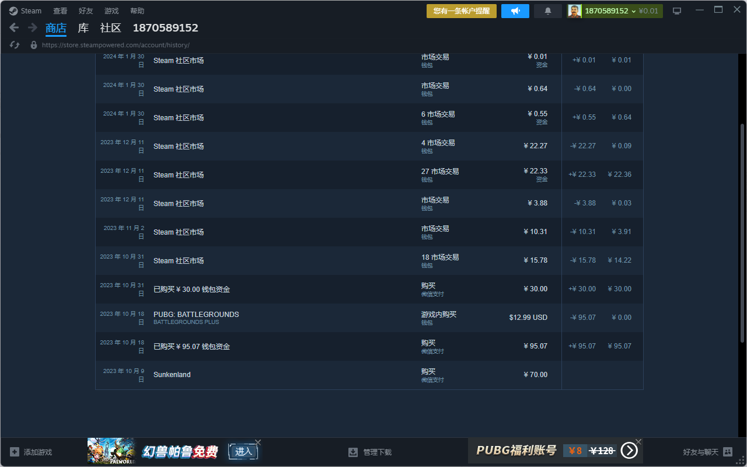Click the 2023 年 10 月 9 日 date
This screenshot has width=747, height=467.
click(124, 375)
